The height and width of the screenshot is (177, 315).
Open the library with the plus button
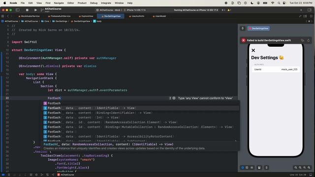click(301, 10)
